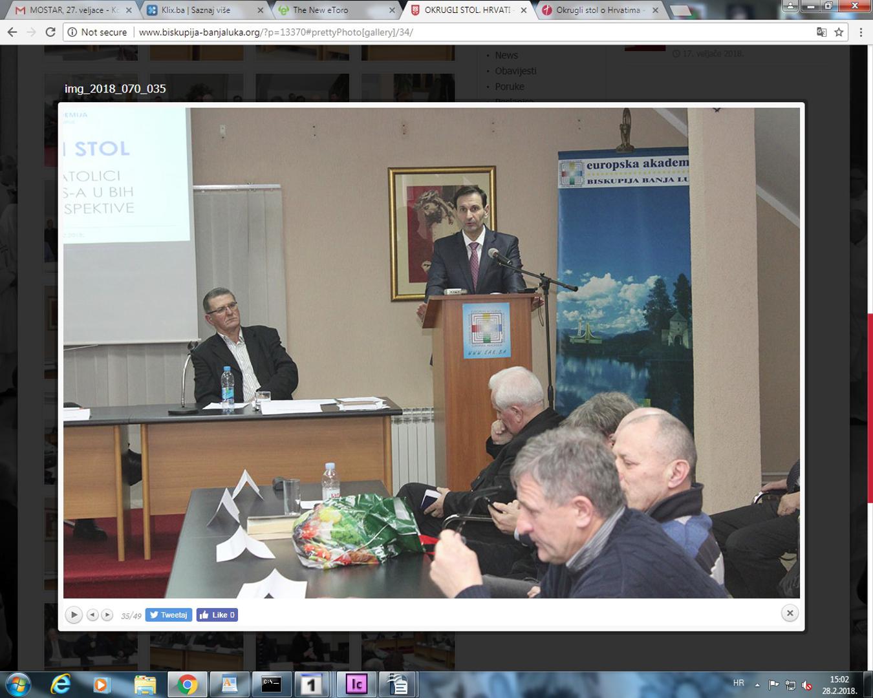Bookmark this page with the star icon

[x=839, y=32]
